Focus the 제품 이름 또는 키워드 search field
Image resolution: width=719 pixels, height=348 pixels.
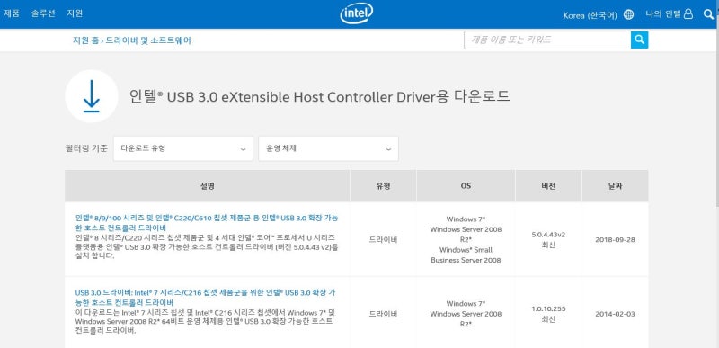point(547,40)
